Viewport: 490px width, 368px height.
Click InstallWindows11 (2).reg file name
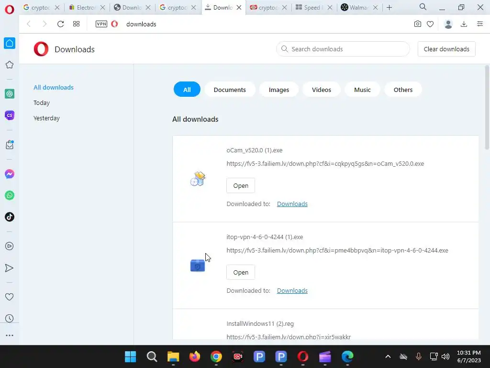click(x=260, y=323)
